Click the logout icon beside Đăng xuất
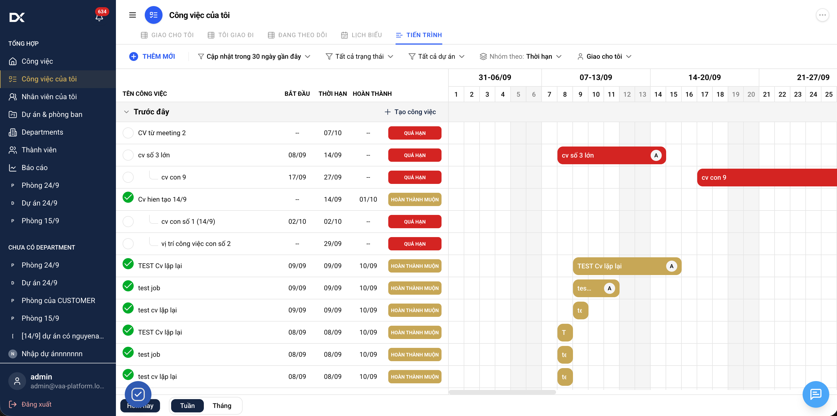 click(13, 404)
